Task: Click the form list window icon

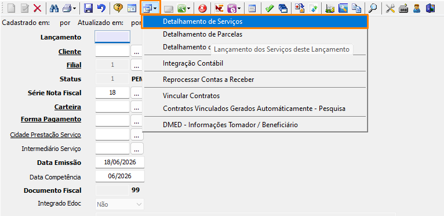Action: tap(132, 9)
